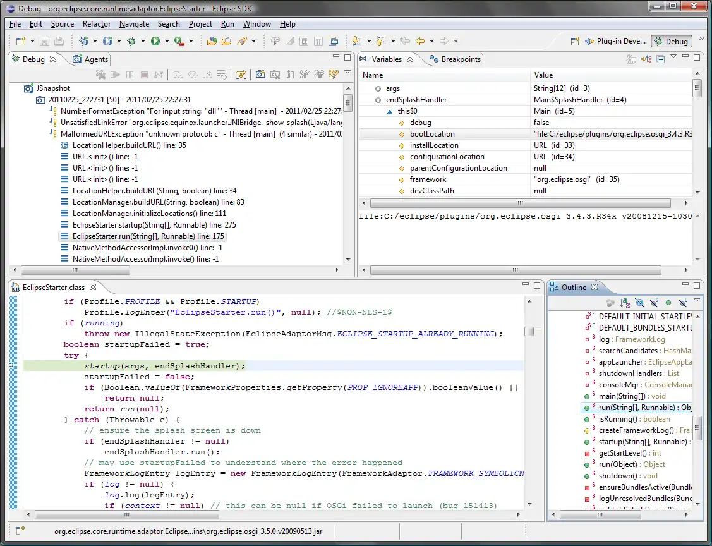Close the Variables view tab

point(410,59)
